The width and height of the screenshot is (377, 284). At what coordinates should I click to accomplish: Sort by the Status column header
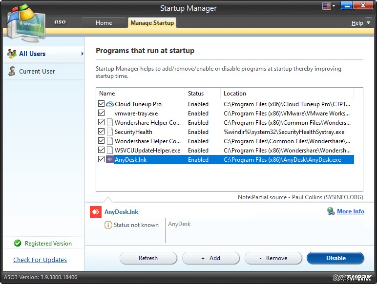pyautogui.click(x=203, y=94)
